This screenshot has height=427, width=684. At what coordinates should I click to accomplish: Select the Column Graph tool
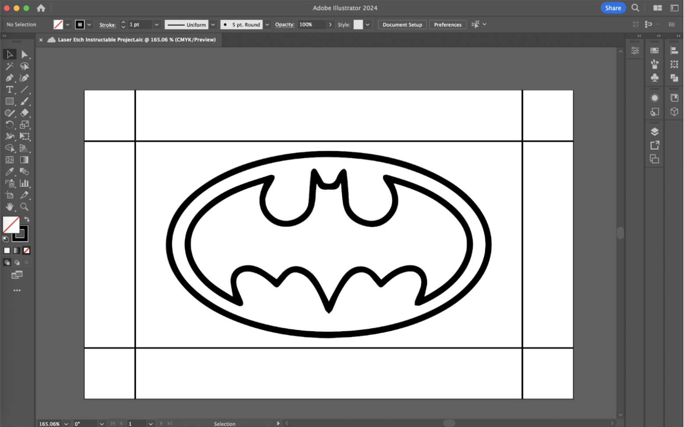(25, 183)
